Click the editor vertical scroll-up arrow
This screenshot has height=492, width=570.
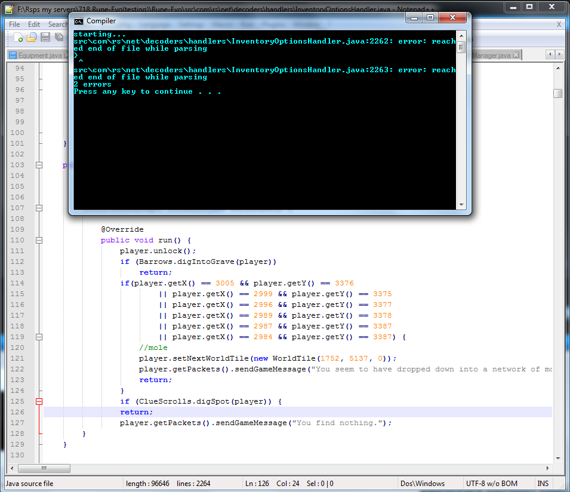(x=557, y=68)
